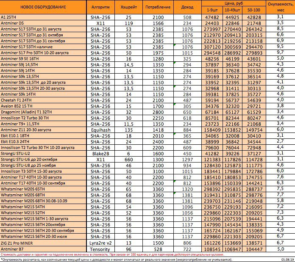This screenshot has height=262, width=295.
Task: Click red footnote starting 'Стоимость доставки'
Action: coord(112,255)
